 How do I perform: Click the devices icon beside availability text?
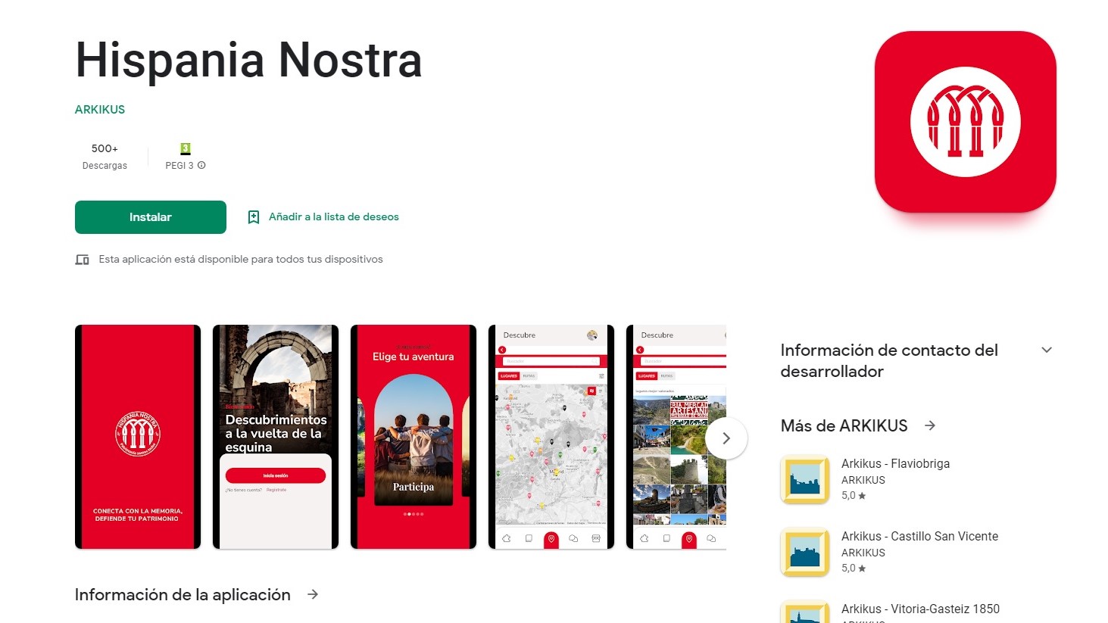point(82,260)
